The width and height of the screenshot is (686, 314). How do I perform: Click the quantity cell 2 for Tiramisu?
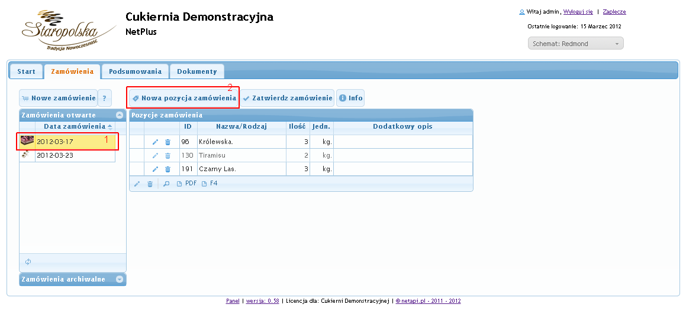(x=298, y=156)
